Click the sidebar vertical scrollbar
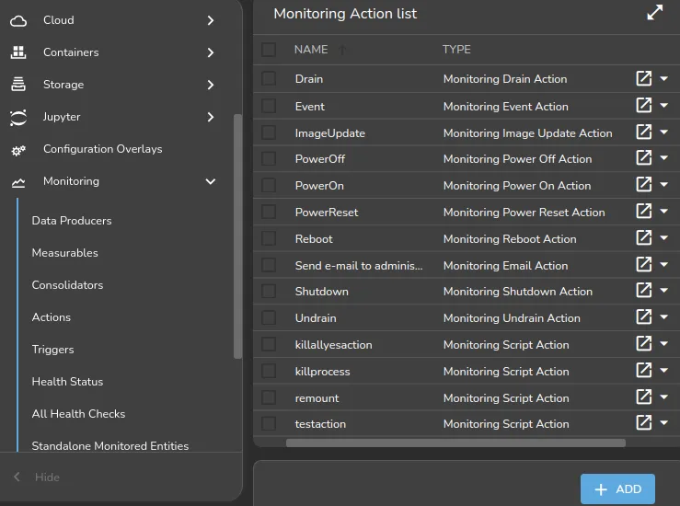 pyautogui.click(x=237, y=236)
